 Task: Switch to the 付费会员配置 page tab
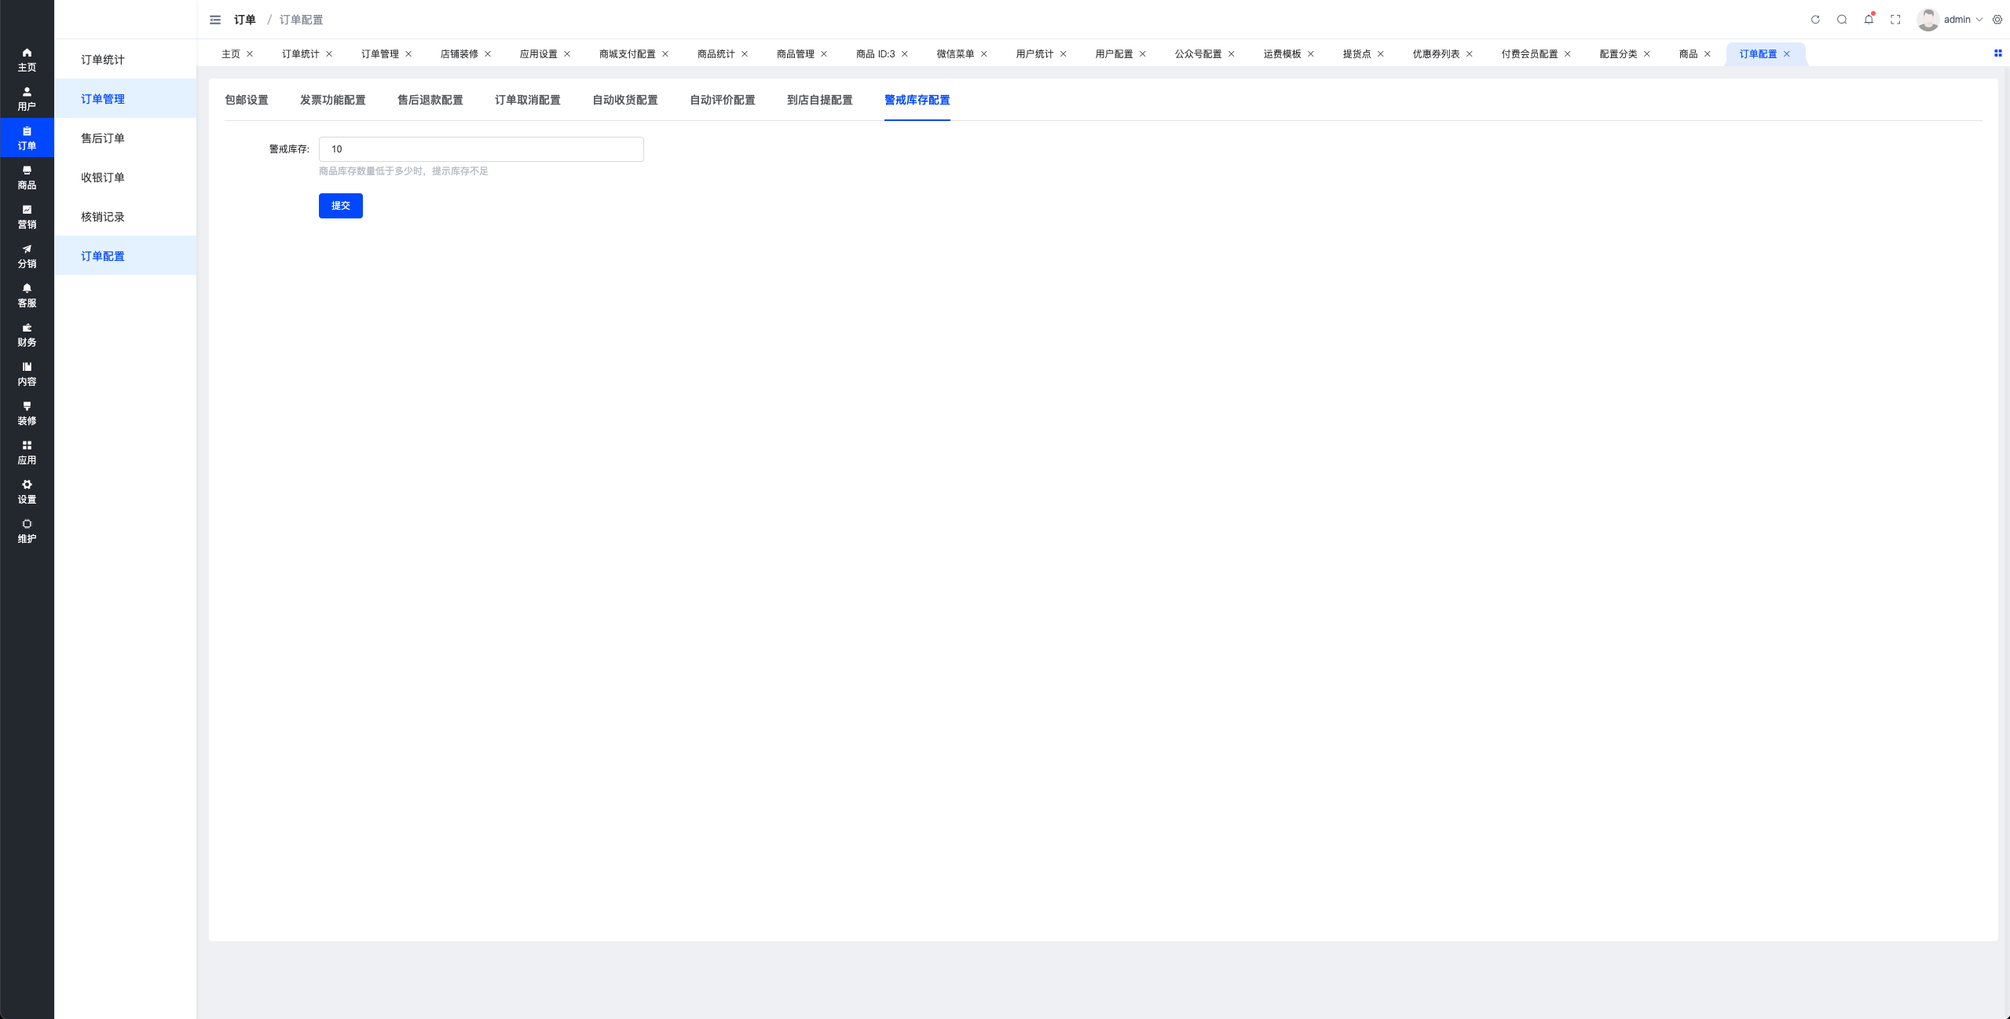tap(1530, 53)
